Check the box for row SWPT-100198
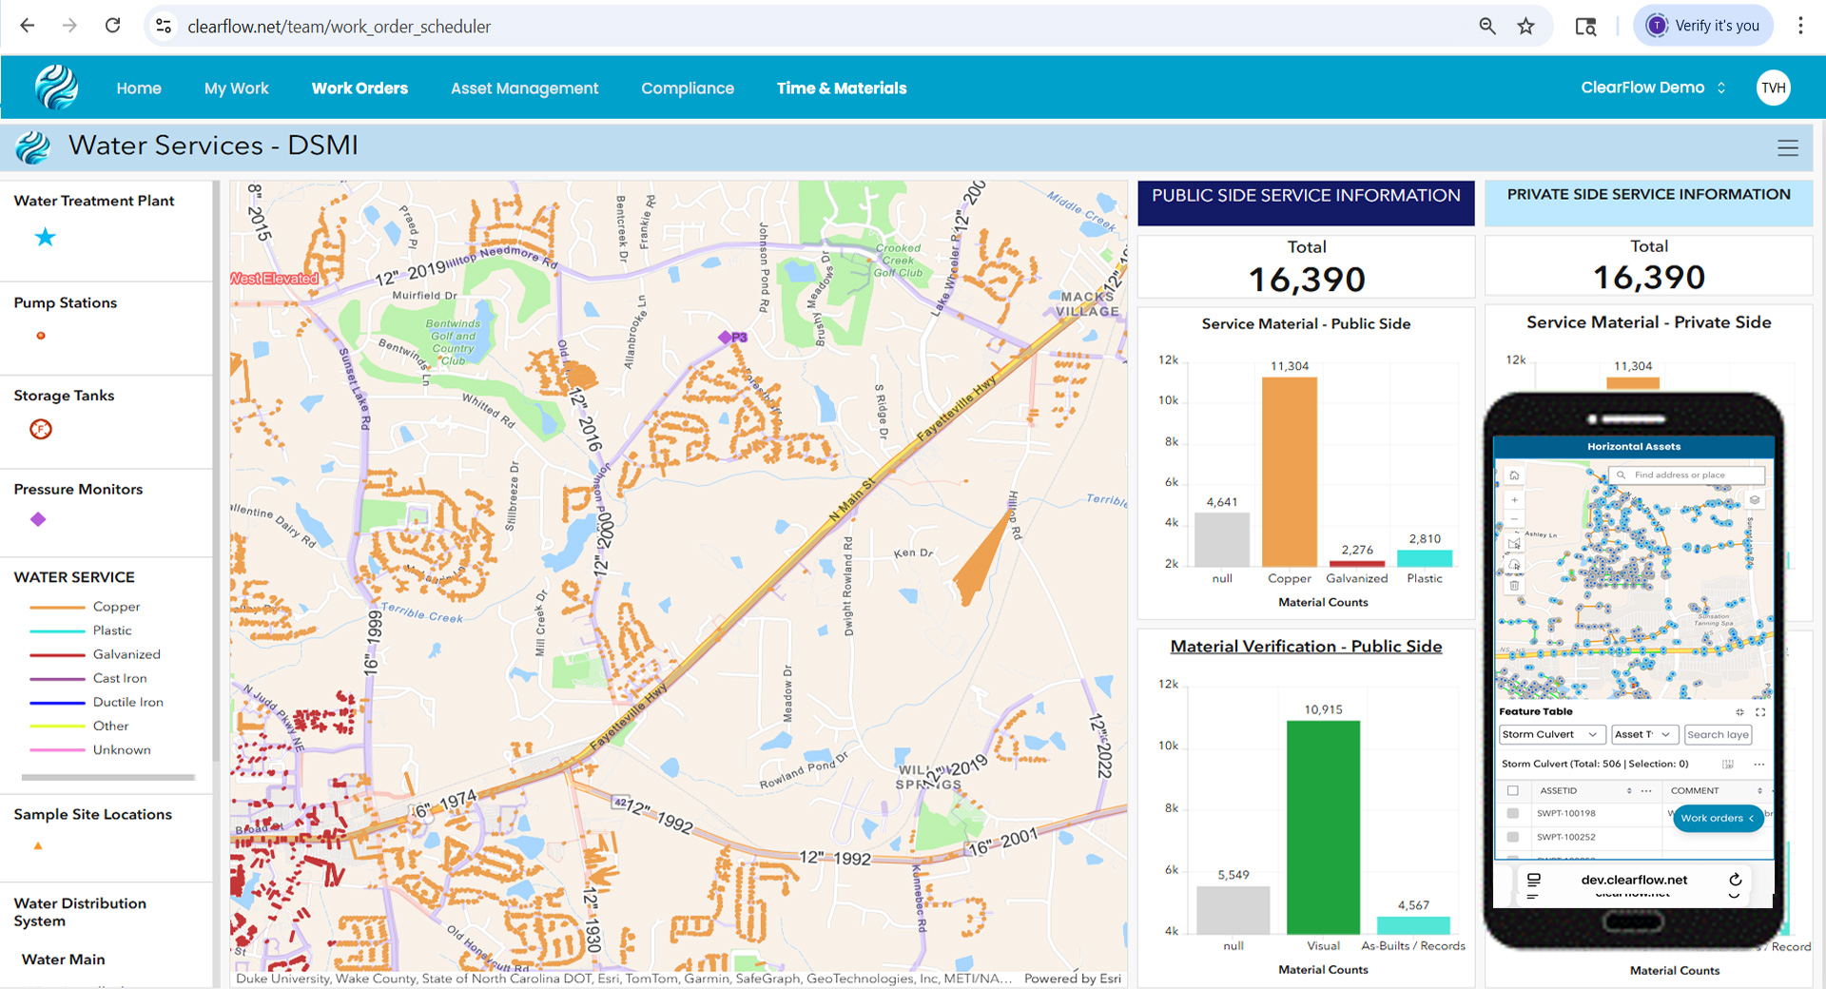The image size is (1826, 989). tap(1512, 813)
